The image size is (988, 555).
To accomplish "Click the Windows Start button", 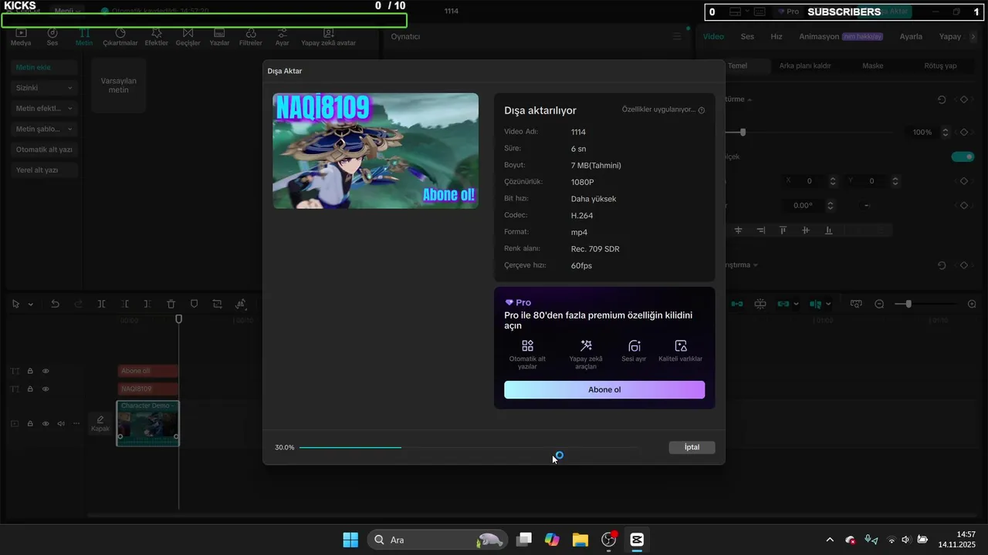I will pos(350,540).
